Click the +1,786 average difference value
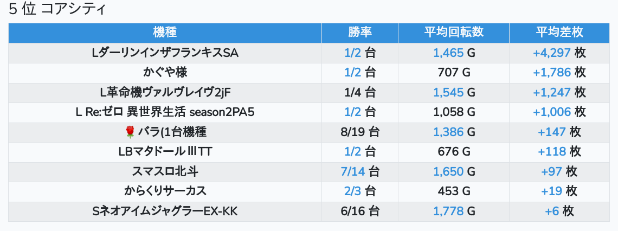Viewport: 618px width, 231px height. tap(552, 73)
